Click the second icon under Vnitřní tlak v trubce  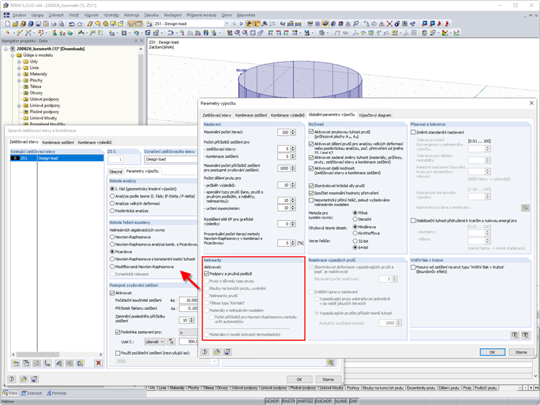click(525, 335)
